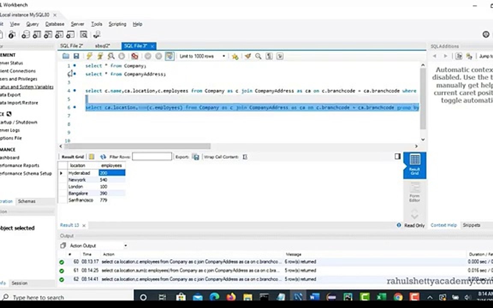Image resolution: width=493 pixels, height=308 pixels.
Task: Save the query as a snippet via the star icon
Action: pos(235,56)
